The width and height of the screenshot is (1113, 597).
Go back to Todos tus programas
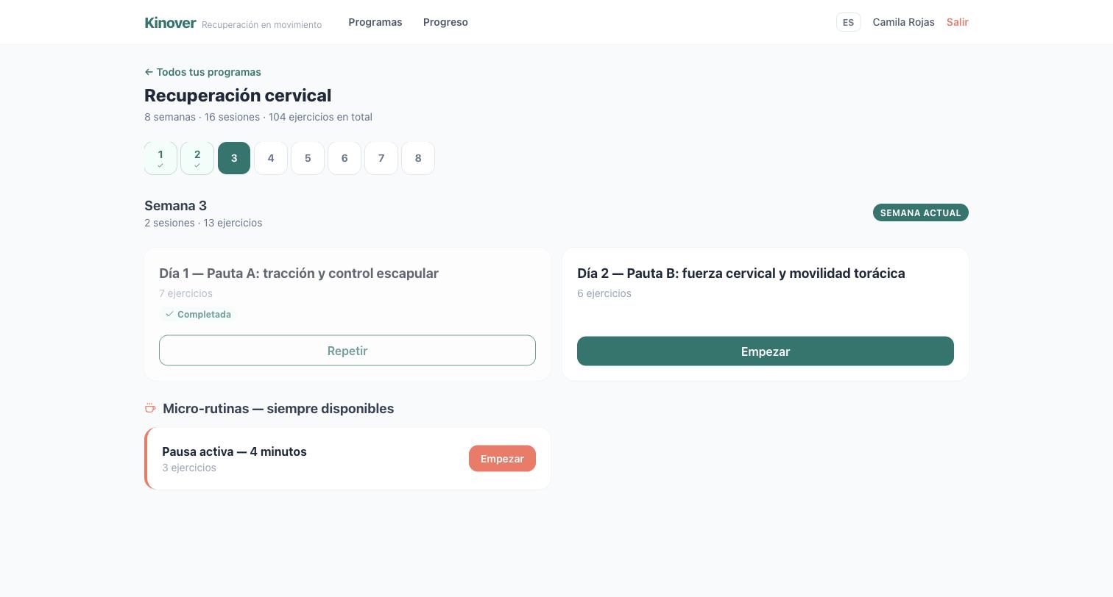point(202,72)
